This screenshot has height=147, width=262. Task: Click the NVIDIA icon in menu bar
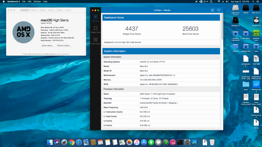201,2
